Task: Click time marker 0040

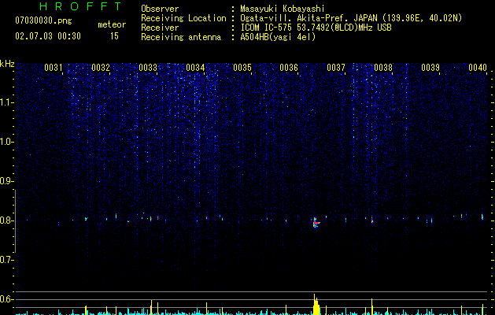Action: 478,68
